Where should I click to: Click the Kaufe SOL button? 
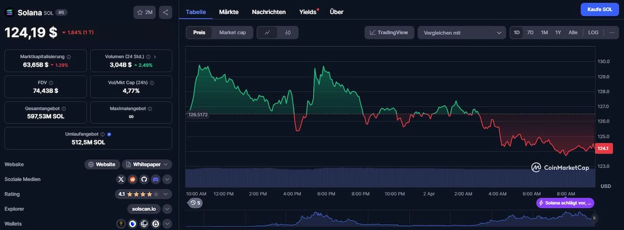[x=600, y=9]
